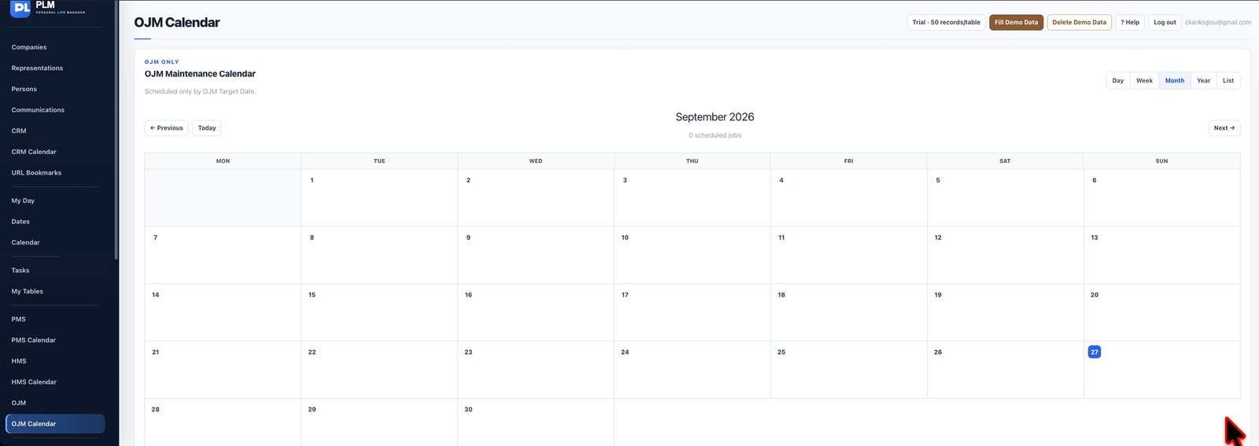Select September 1 cell
This screenshot has height=446, width=1259.
(x=379, y=197)
